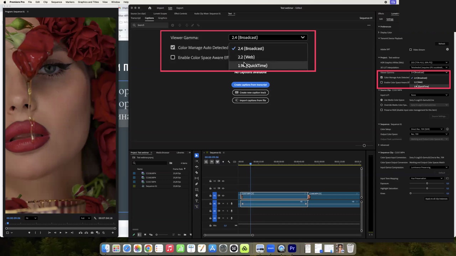This screenshot has width=456, height=256.
Task: Open HDR Graphics White dropdown
Action: (x=429, y=63)
